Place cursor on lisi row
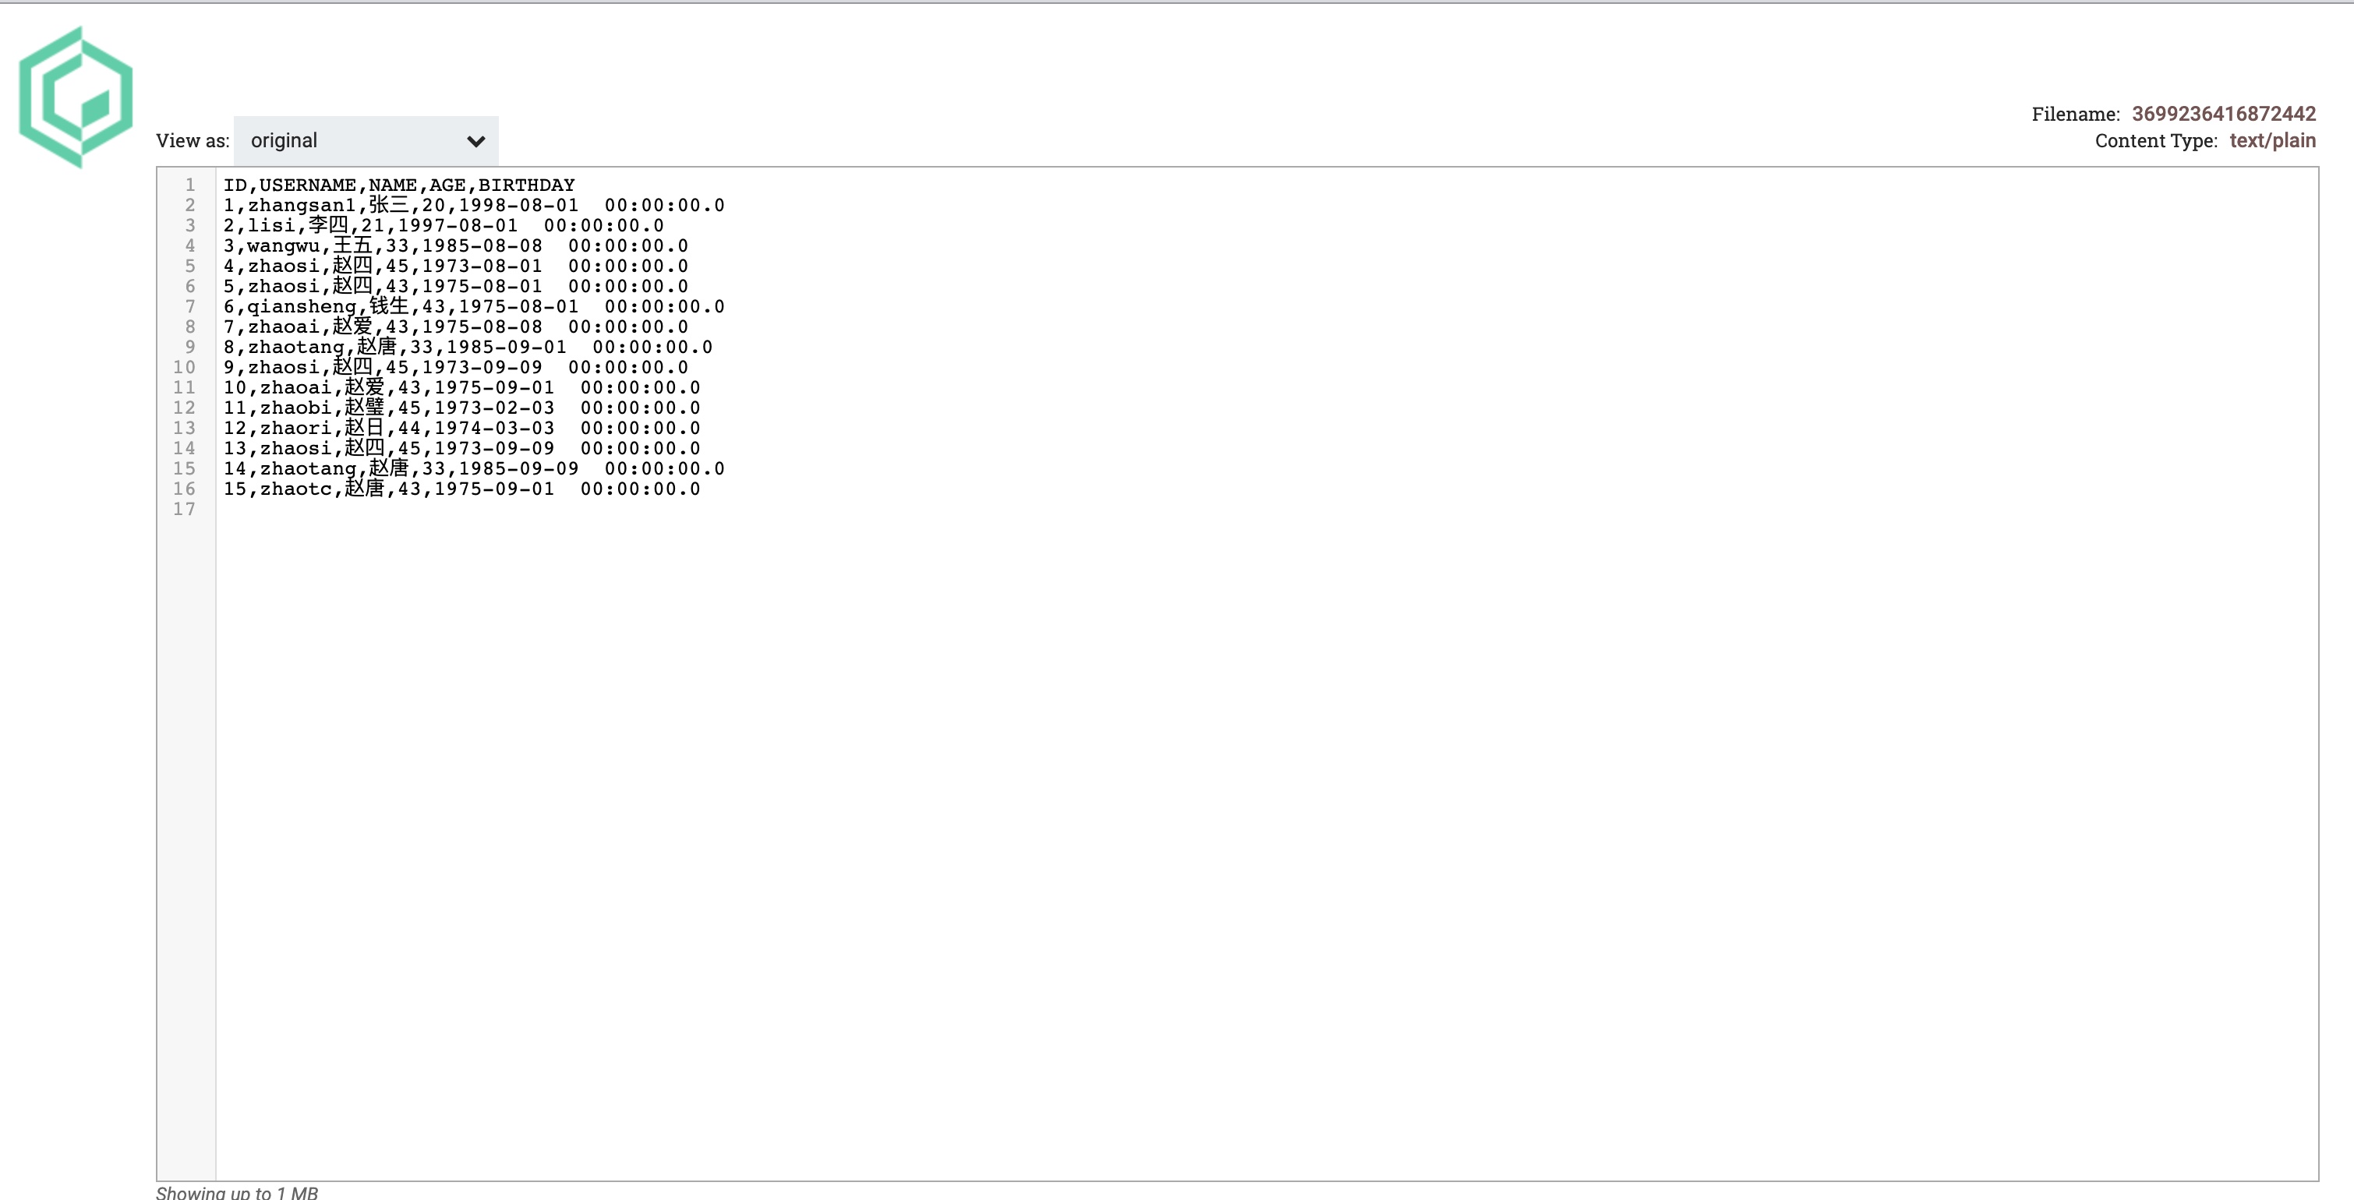Screen dimensions: 2354x1200 [x=444, y=225]
